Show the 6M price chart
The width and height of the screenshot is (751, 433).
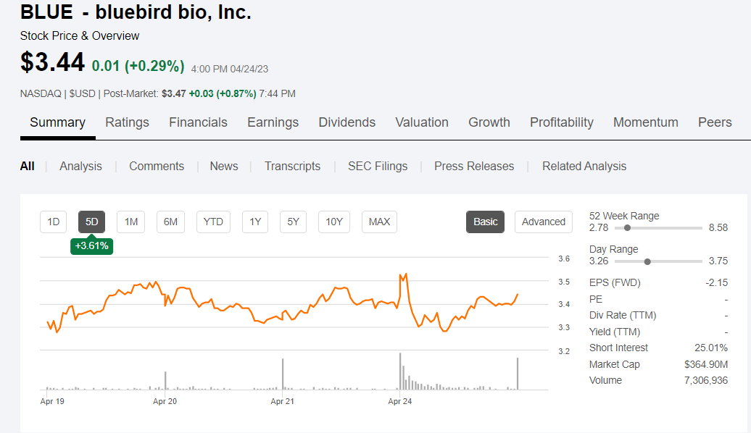point(170,222)
